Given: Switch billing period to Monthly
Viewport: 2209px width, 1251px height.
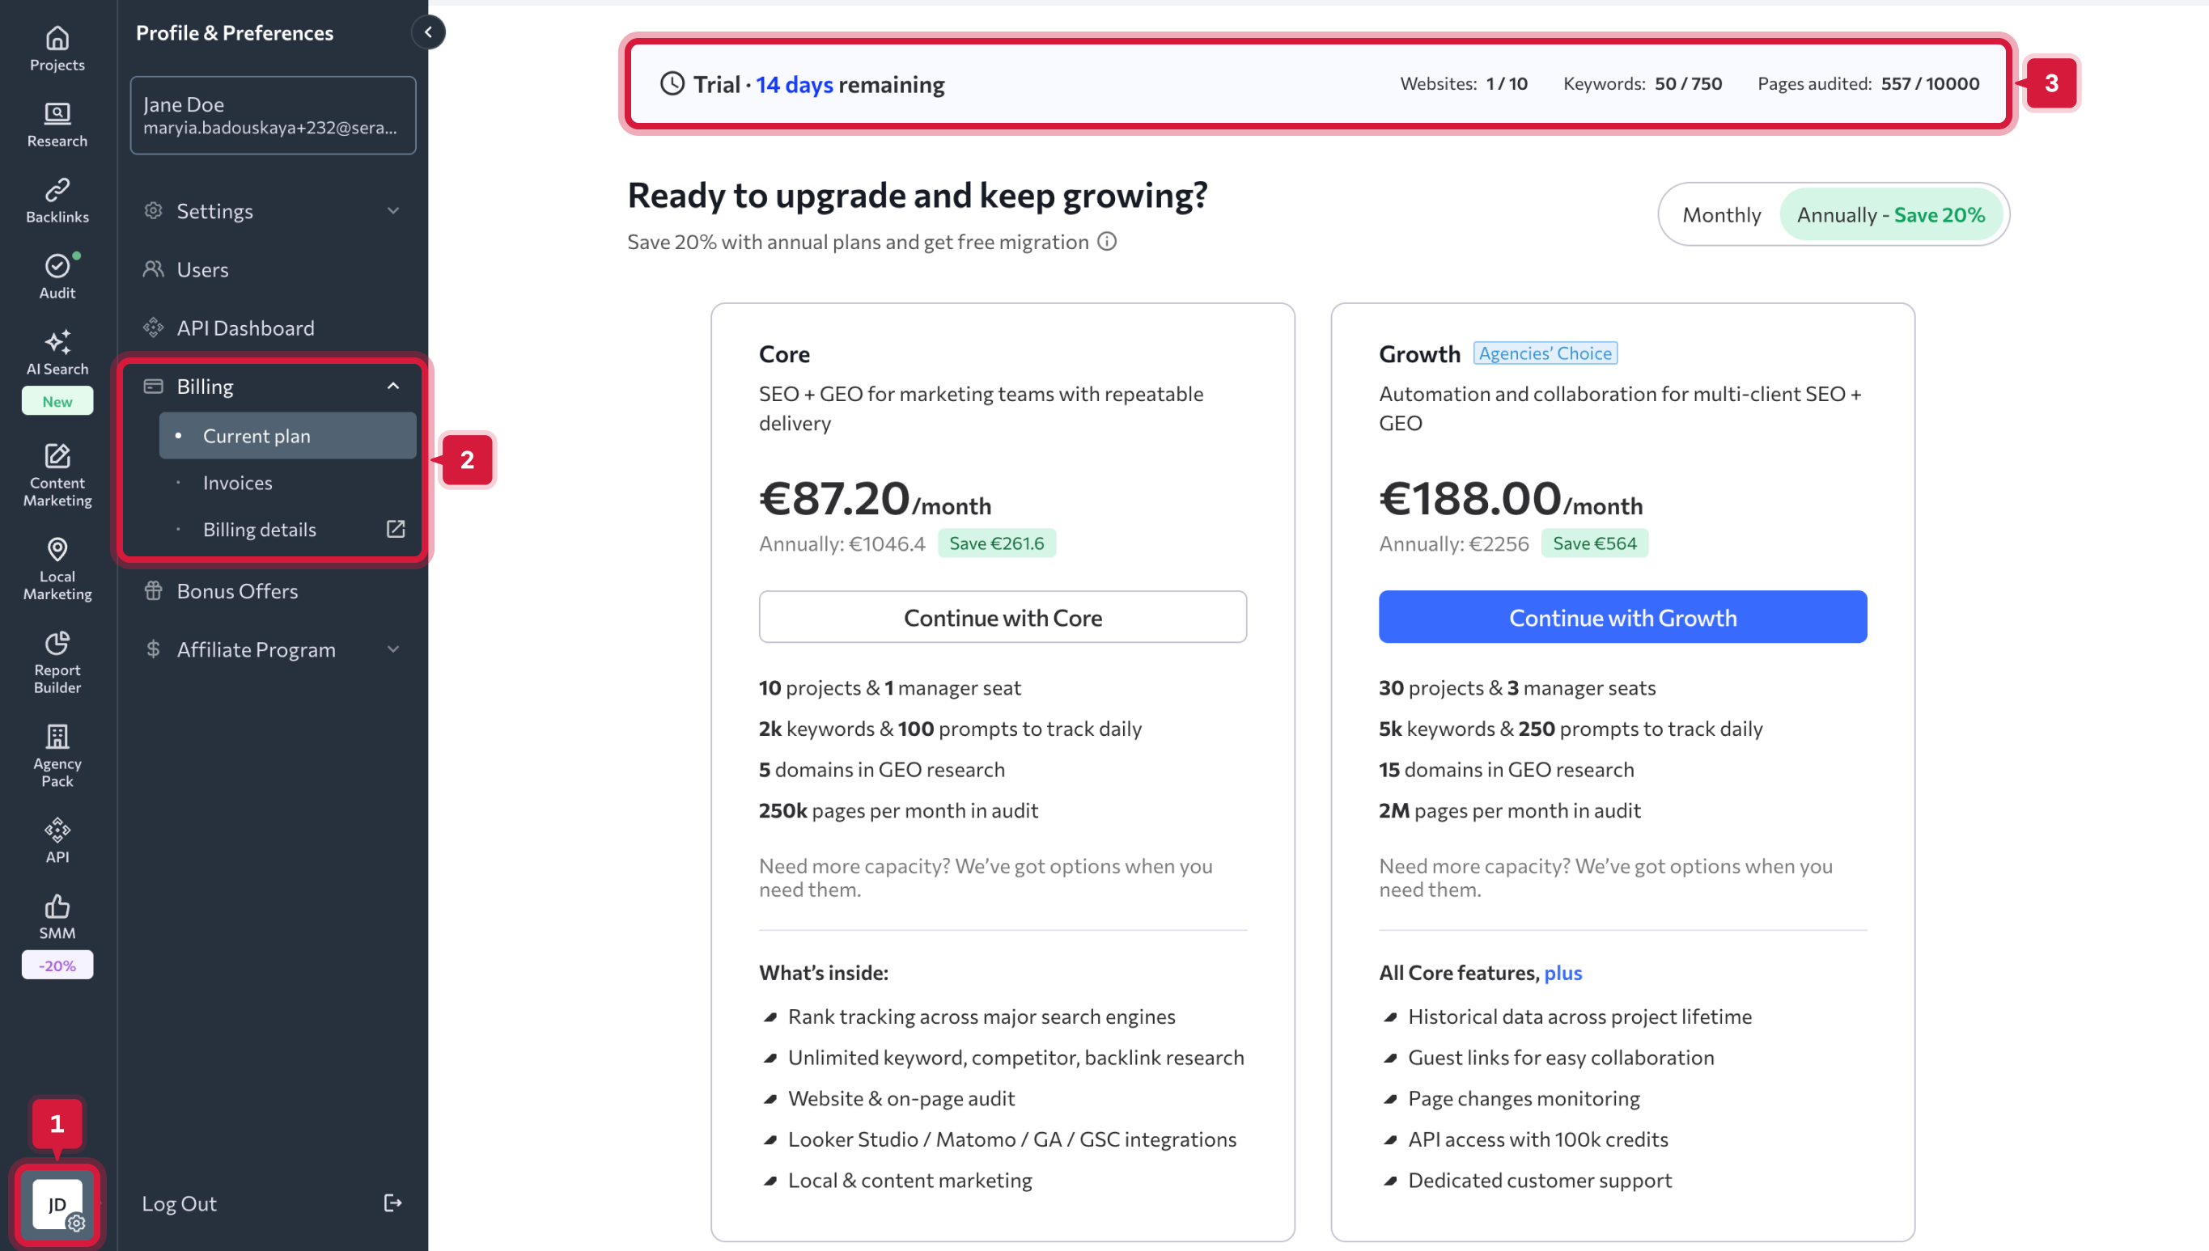Looking at the screenshot, I should 1721,215.
